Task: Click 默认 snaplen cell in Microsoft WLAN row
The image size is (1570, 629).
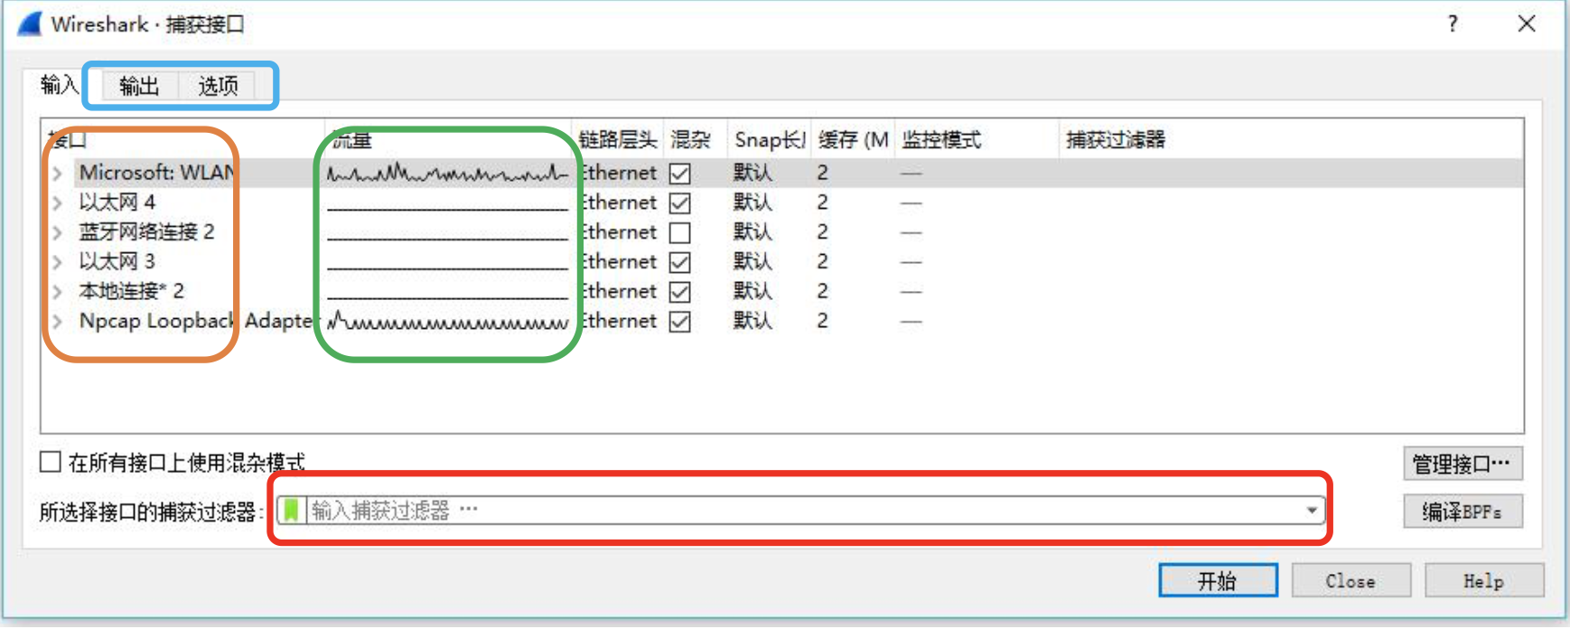Action: point(752,173)
